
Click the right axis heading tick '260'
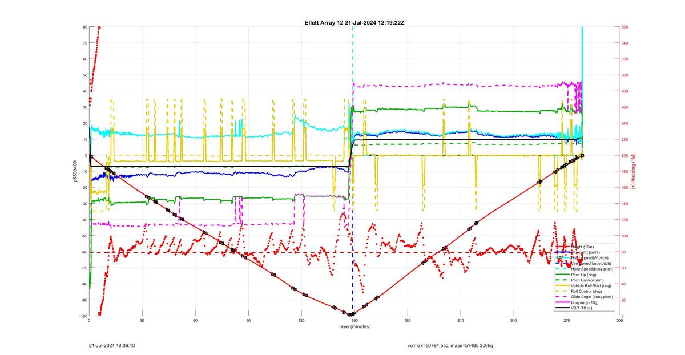(625, 107)
